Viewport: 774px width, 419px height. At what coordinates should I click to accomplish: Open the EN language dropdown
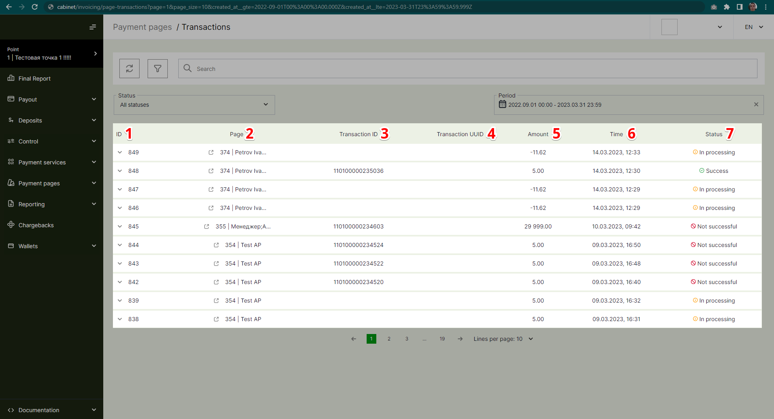(x=754, y=27)
